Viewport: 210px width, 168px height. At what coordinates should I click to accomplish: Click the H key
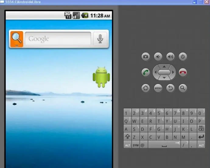(x=168, y=128)
